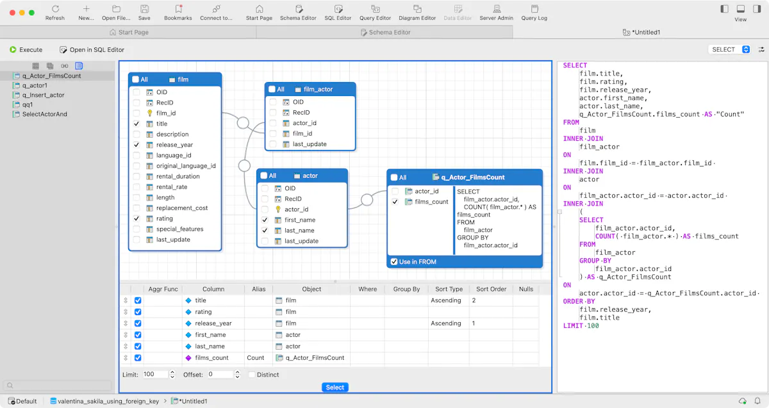This screenshot has width=769, height=408.
Task: Click inside the Limit input field
Action: pyautogui.click(x=154, y=375)
